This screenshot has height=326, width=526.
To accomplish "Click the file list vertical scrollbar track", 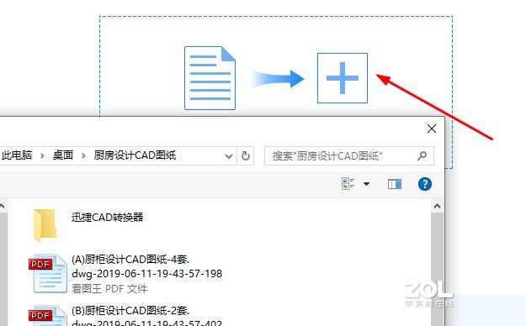I will [x=437, y=269].
